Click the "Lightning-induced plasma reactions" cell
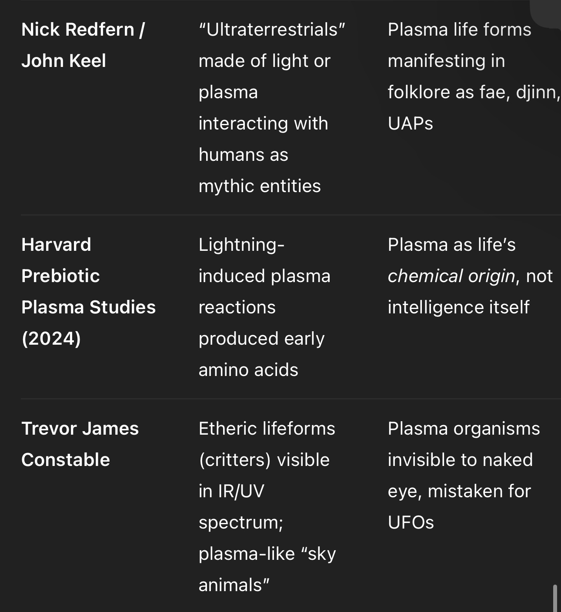 [264, 307]
